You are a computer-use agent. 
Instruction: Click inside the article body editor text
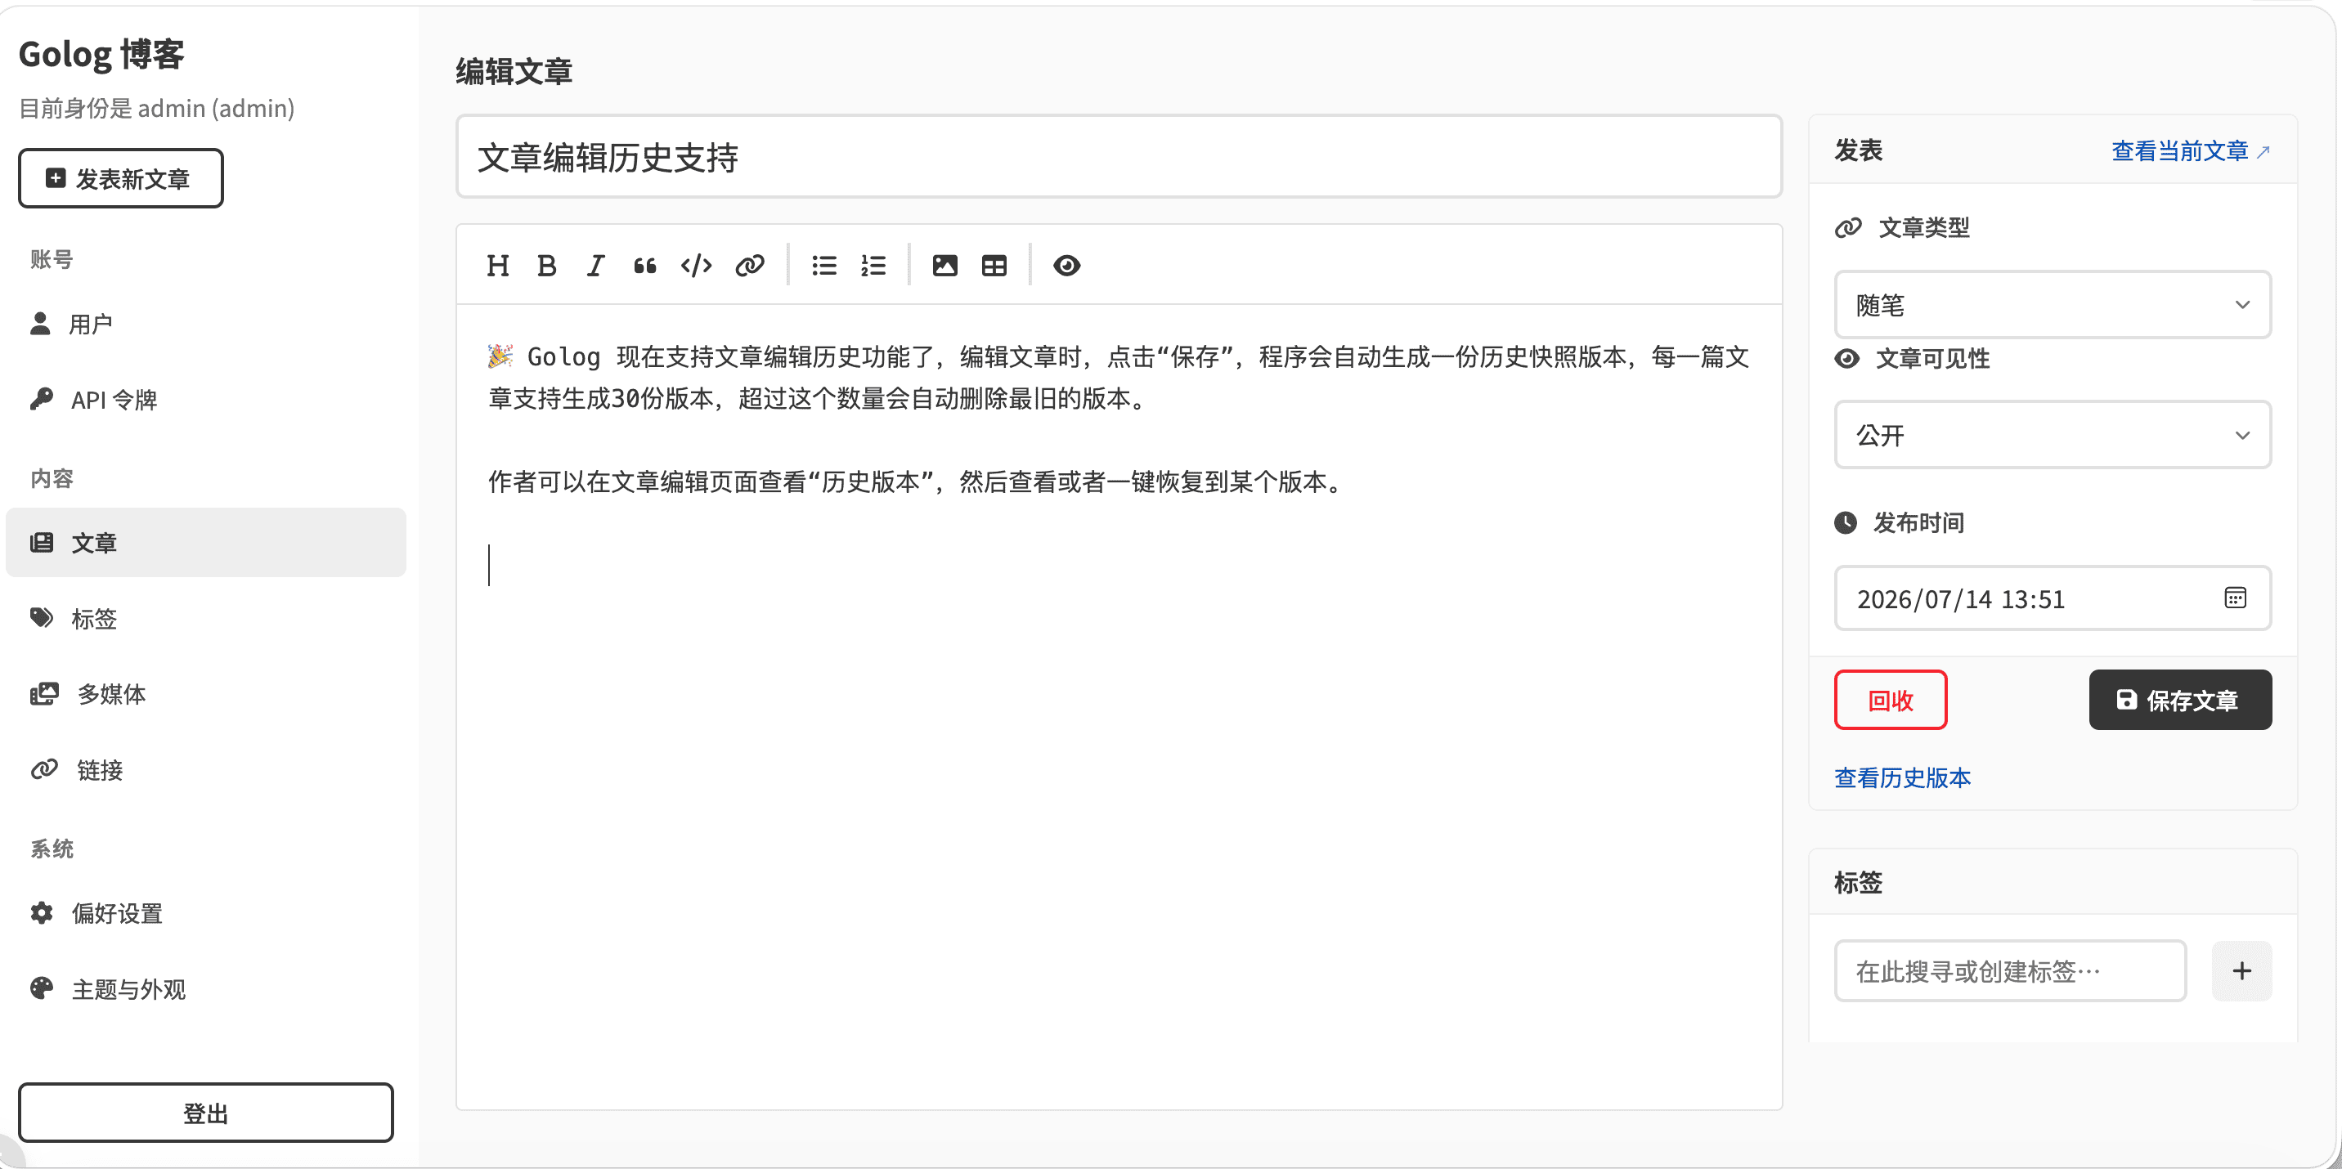[1119, 705]
